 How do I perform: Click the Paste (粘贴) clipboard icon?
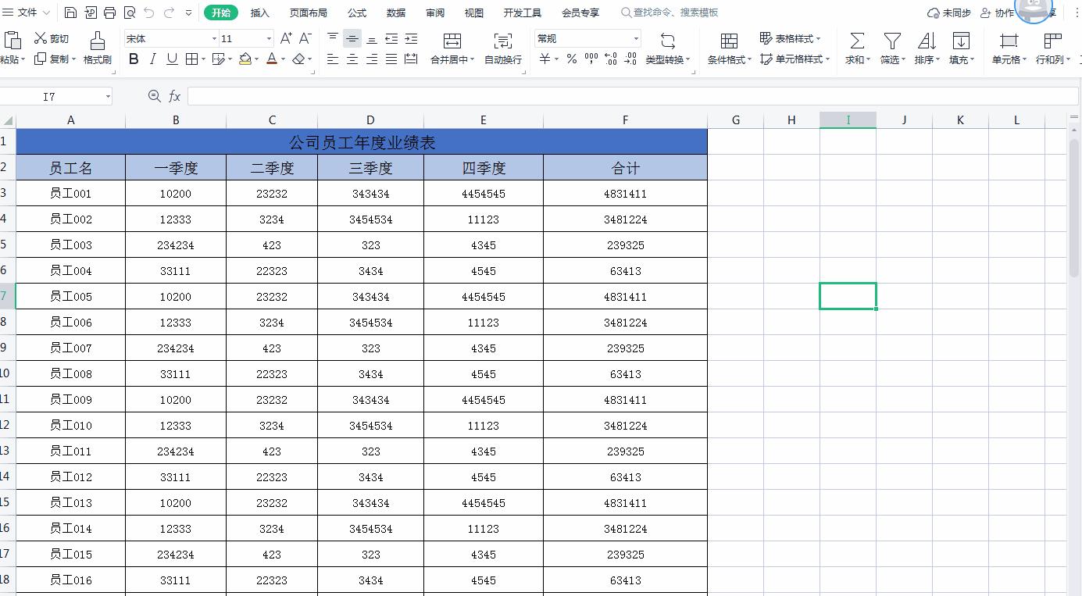click(x=12, y=40)
